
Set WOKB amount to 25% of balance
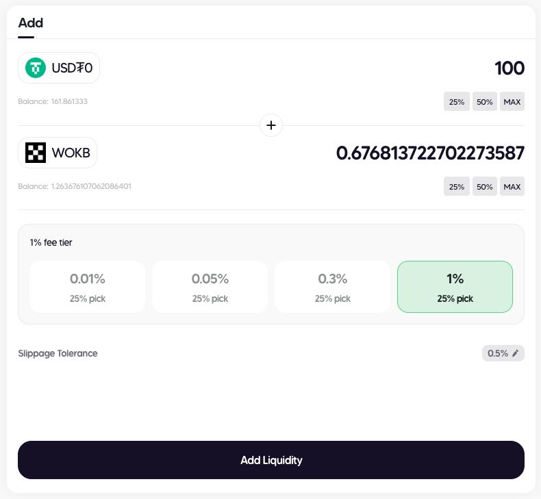coord(457,187)
